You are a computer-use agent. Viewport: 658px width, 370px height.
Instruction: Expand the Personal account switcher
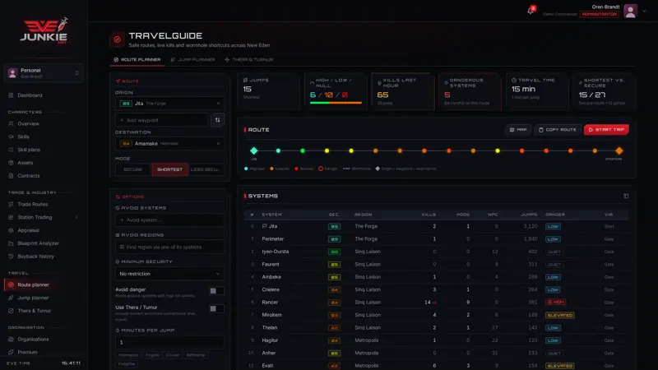44,73
